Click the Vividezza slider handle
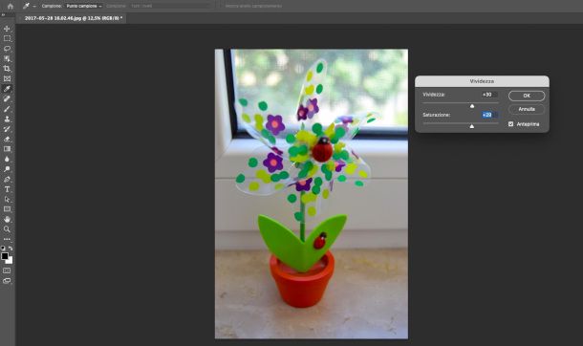Image resolution: width=583 pixels, height=346 pixels. (472, 106)
